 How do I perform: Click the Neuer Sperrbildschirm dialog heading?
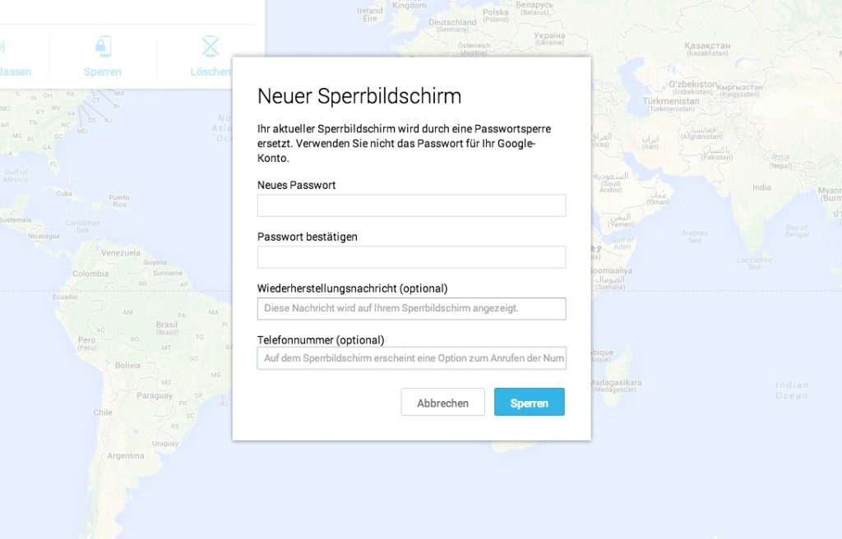pos(359,96)
